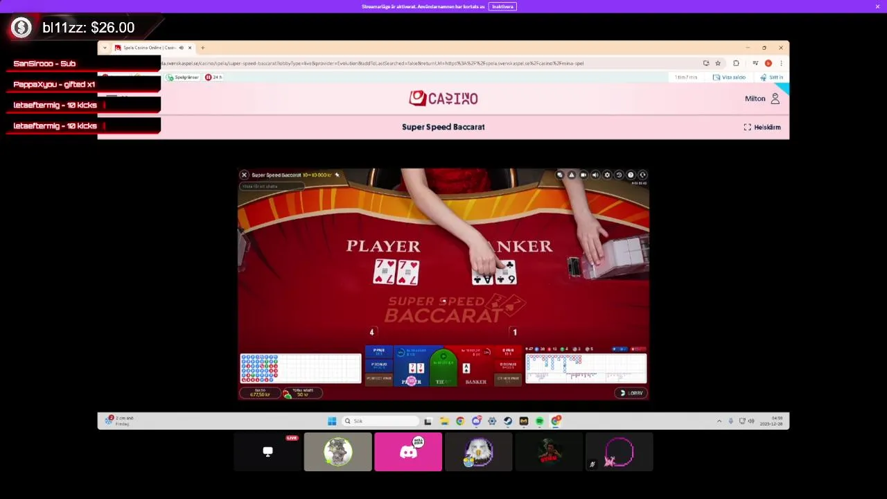Screen dimensions: 887x499
Task: Click the SanSirooo - Sub event row
Action: tap(83, 64)
